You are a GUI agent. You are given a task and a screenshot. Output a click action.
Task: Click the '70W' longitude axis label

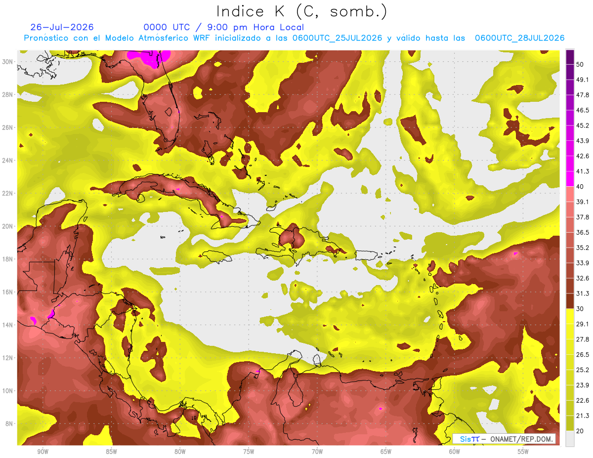click(317, 452)
